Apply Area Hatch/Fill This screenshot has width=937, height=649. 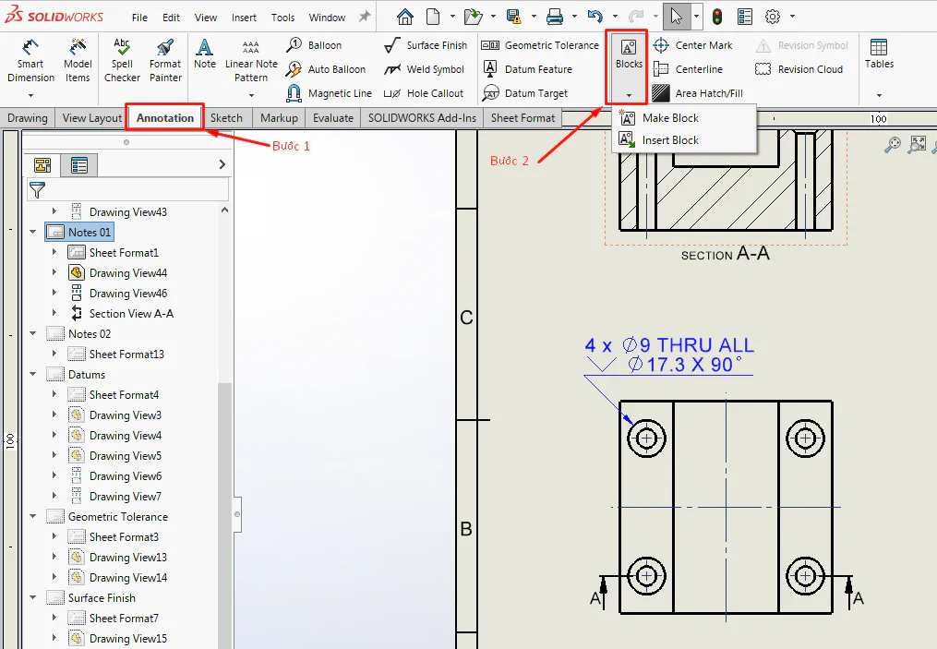(x=698, y=93)
